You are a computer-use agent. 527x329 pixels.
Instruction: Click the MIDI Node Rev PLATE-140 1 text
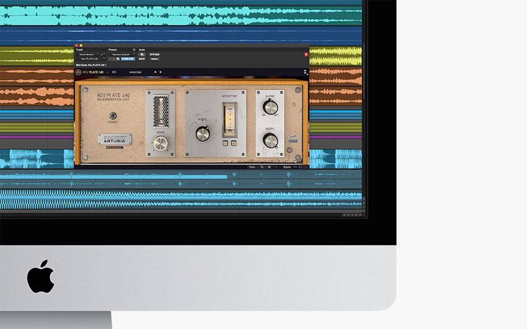point(91,65)
